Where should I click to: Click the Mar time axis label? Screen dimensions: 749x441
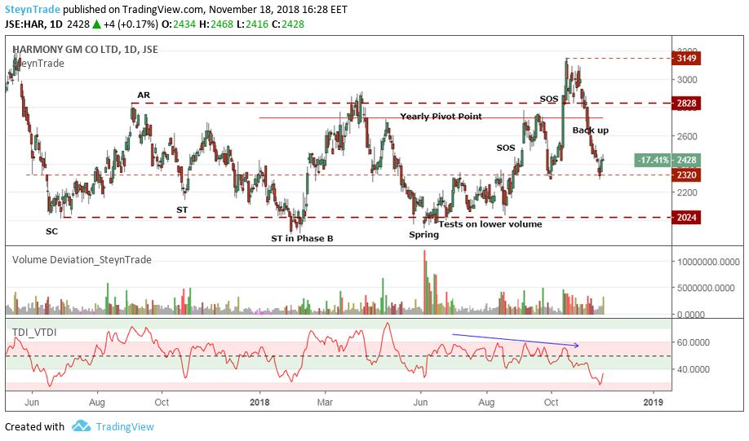325,402
